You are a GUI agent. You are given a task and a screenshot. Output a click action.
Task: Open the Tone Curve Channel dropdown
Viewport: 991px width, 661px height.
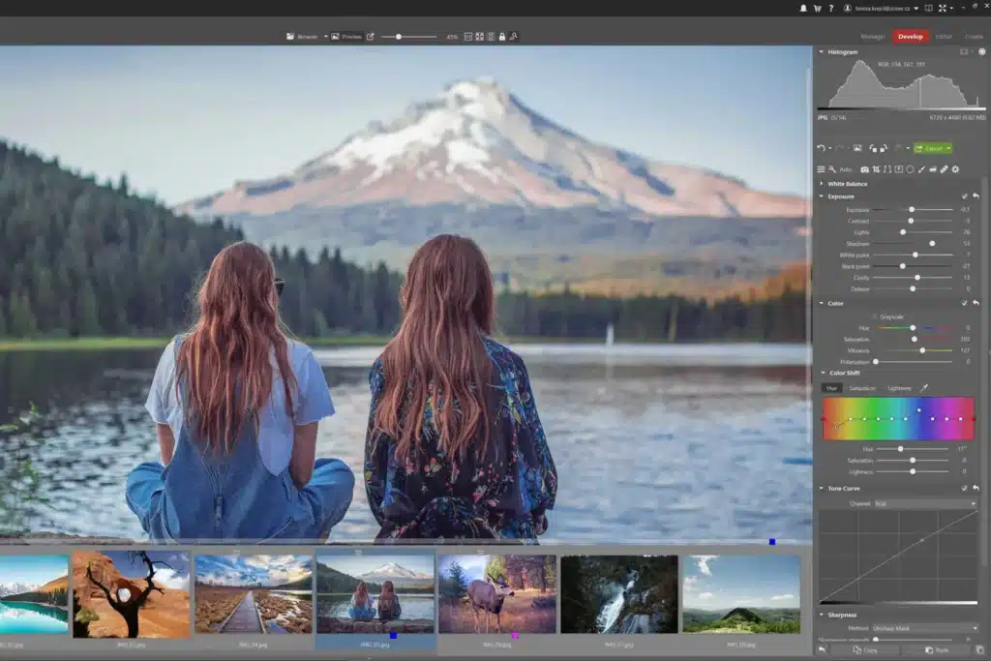[925, 503]
